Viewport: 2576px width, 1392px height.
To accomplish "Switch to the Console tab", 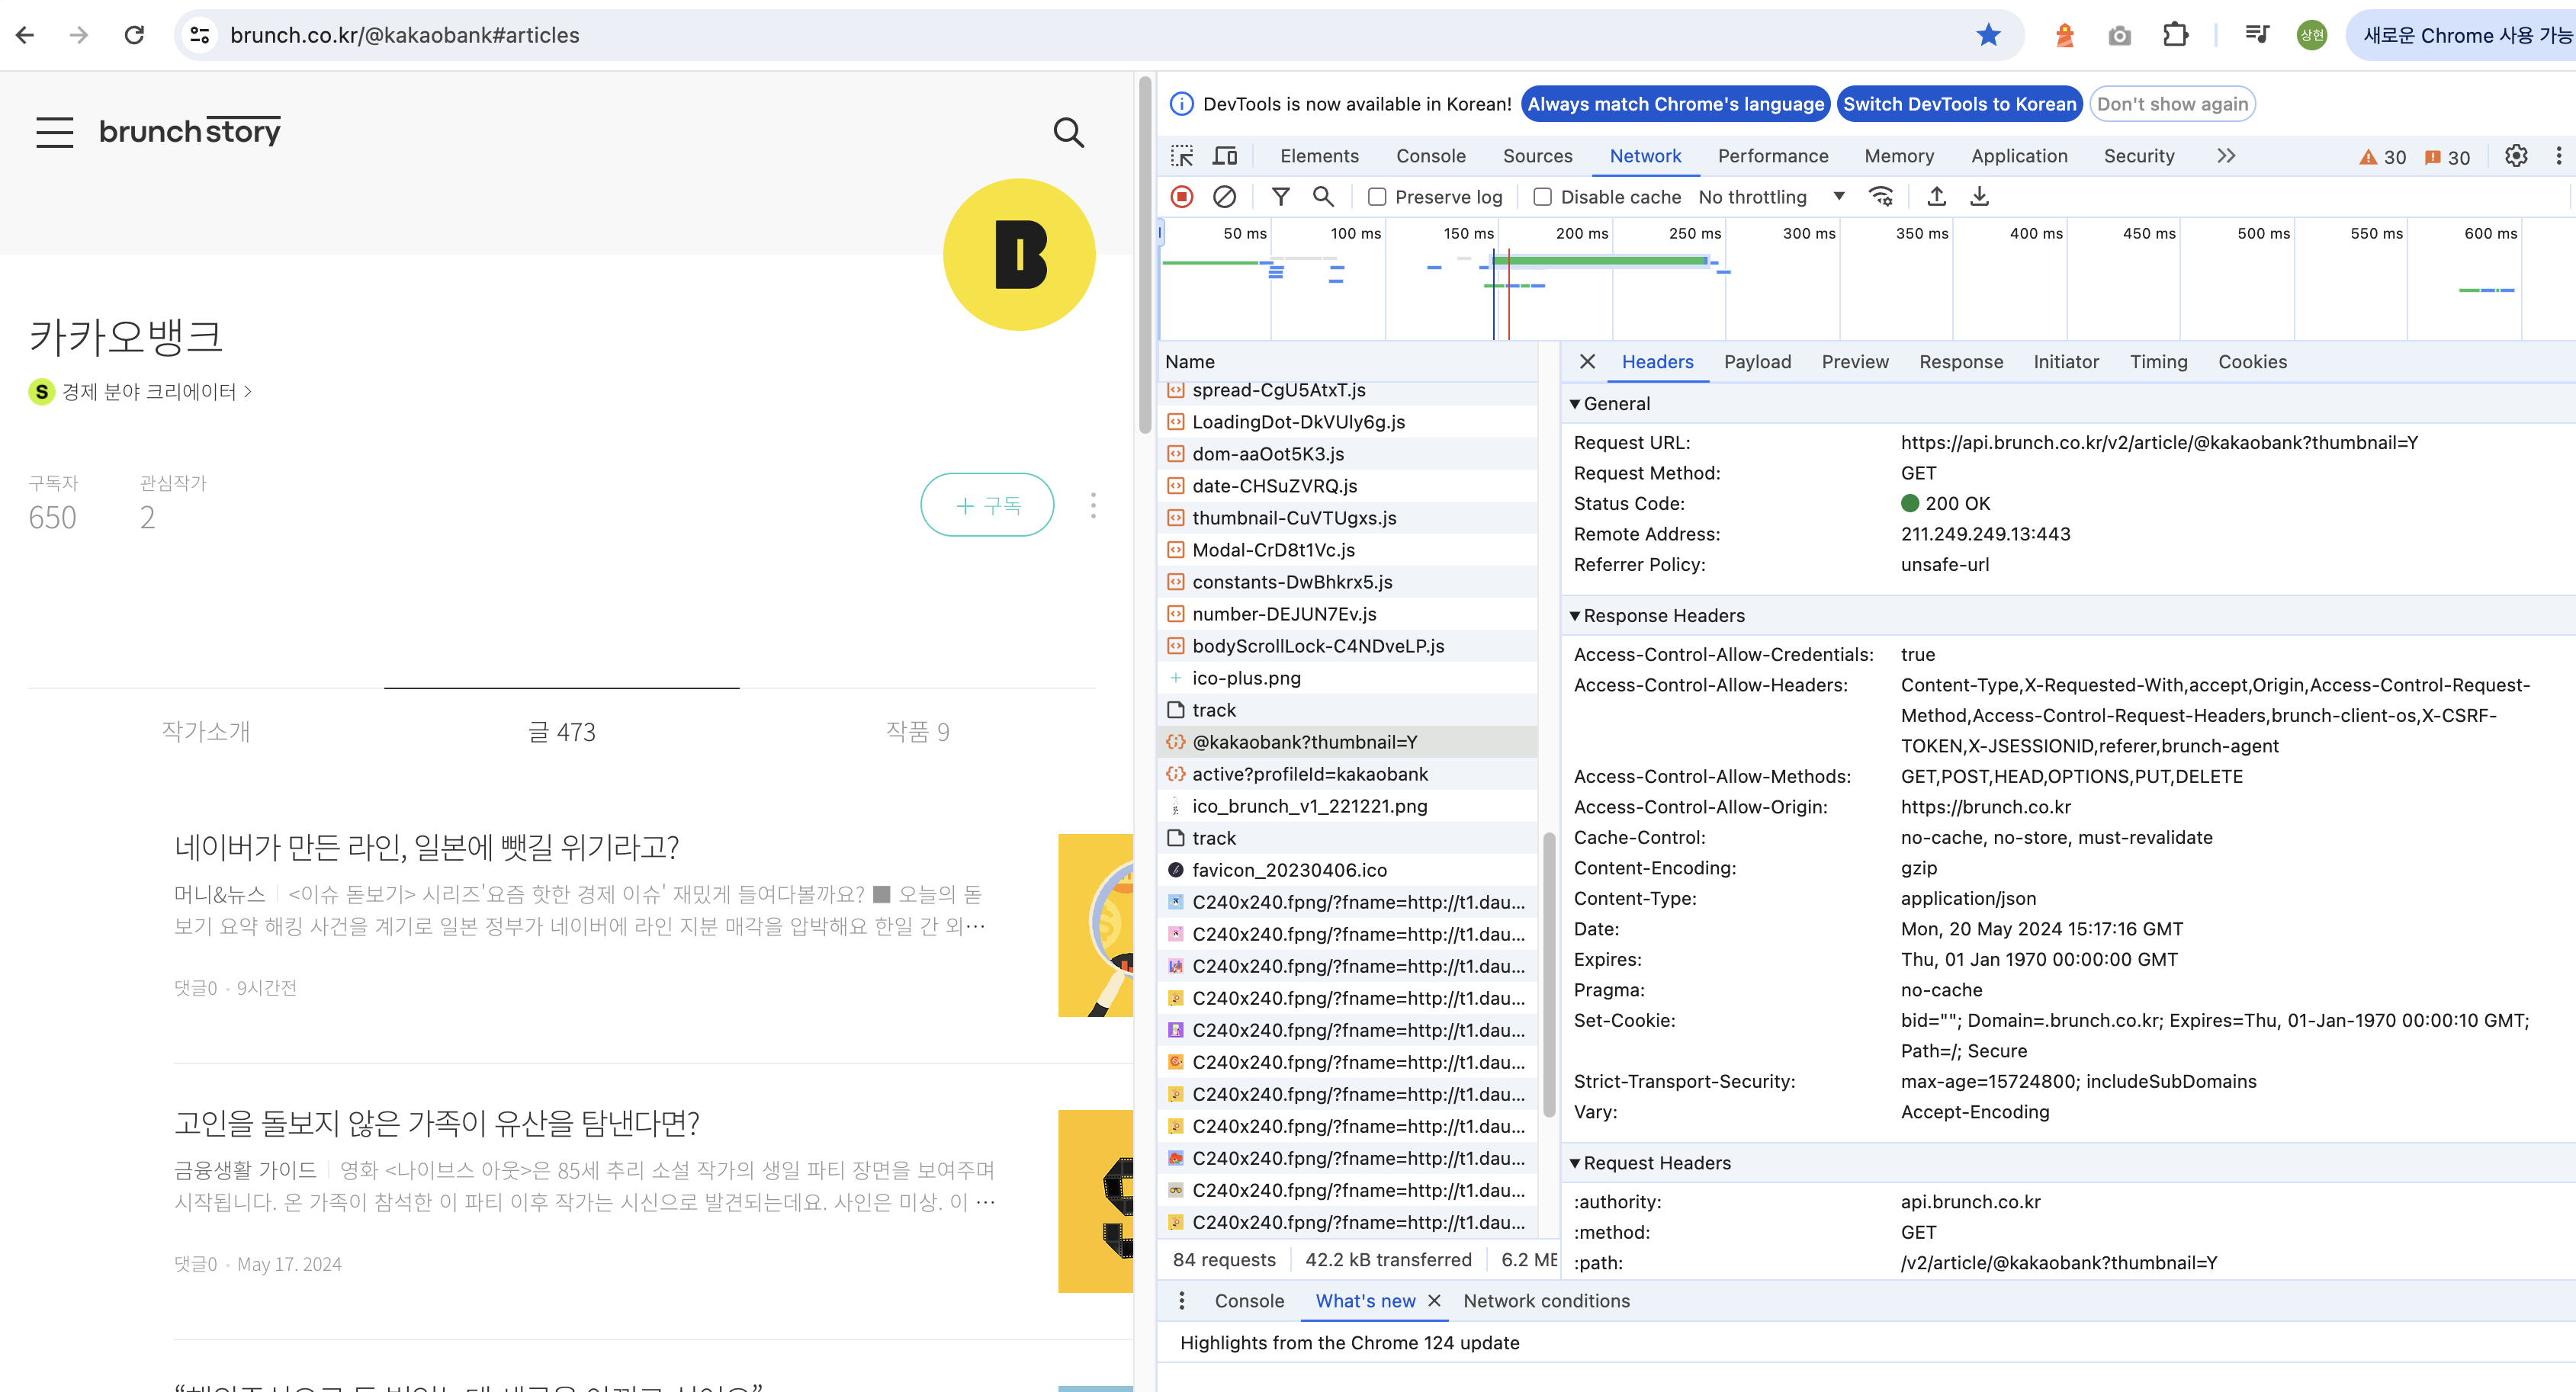I will (1431, 156).
